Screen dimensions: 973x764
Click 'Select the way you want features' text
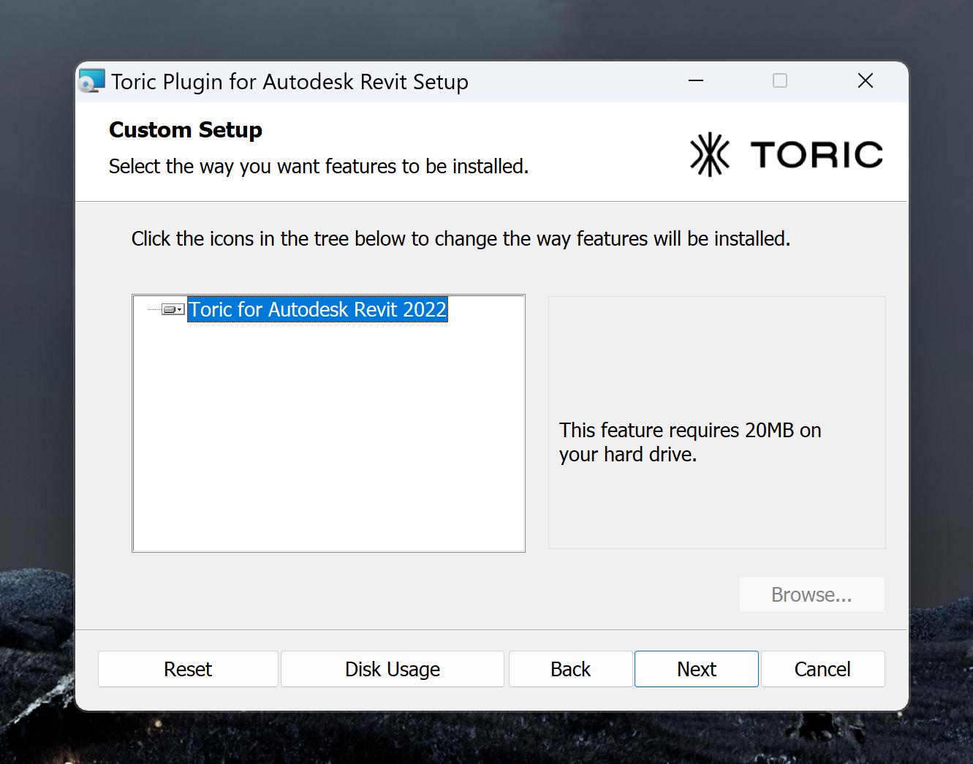point(319,167)
